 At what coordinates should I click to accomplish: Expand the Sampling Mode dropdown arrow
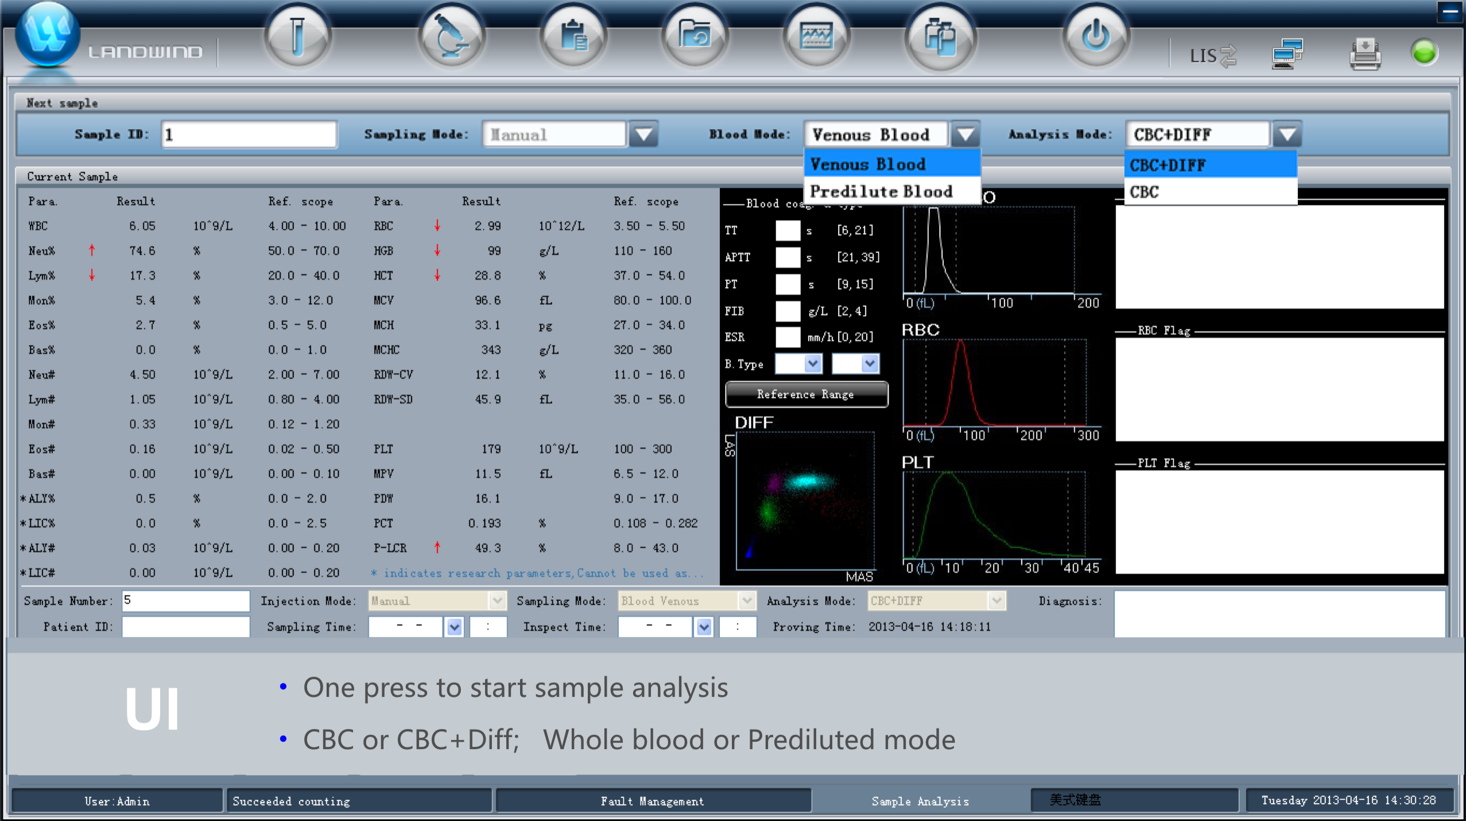643,135
